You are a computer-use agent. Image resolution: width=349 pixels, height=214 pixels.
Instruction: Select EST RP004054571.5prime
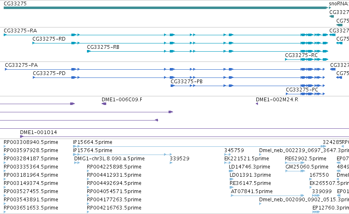(x=114, y=191)
